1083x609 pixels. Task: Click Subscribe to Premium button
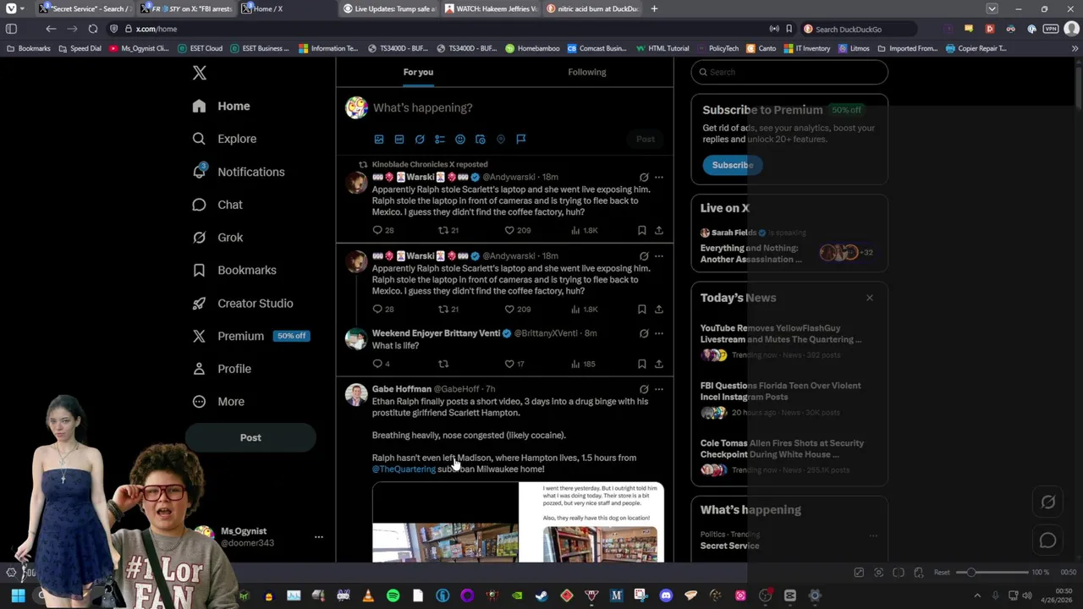(732, 165)
